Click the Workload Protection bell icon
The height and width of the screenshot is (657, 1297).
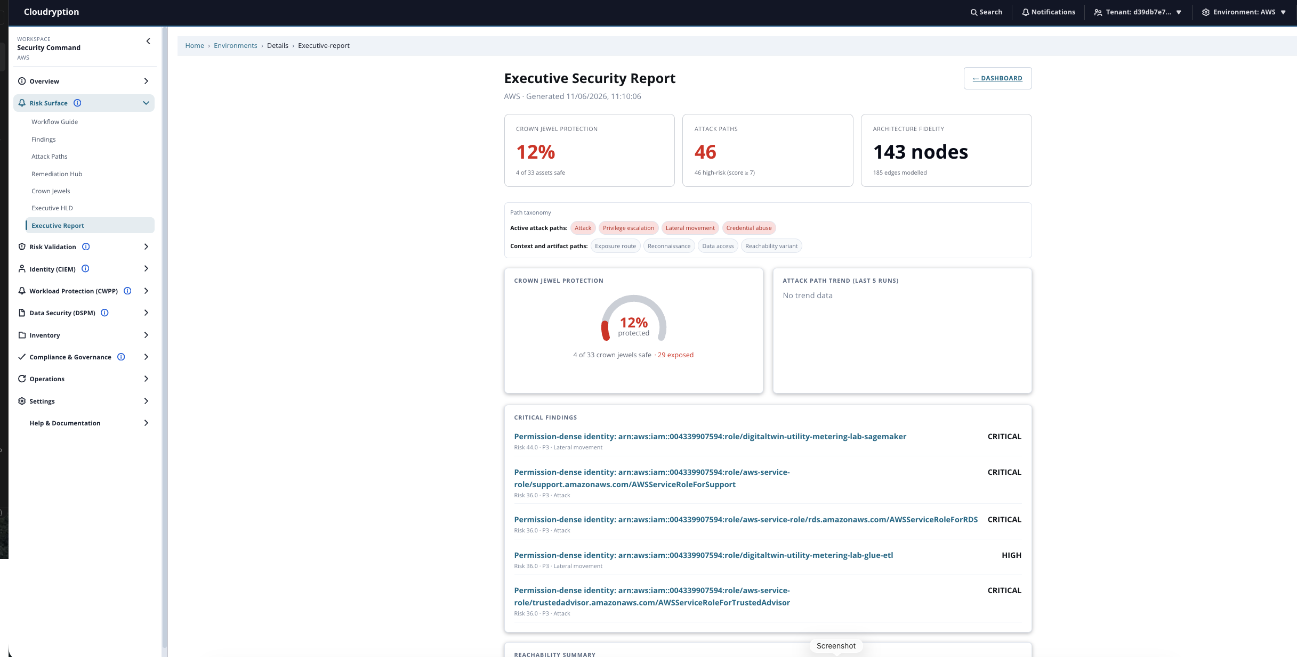[x=22, y=291]
